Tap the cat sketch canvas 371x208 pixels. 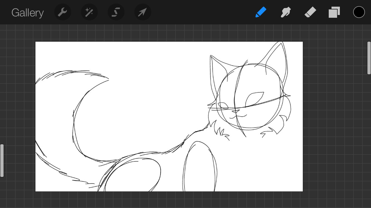[x=169, y=116]
